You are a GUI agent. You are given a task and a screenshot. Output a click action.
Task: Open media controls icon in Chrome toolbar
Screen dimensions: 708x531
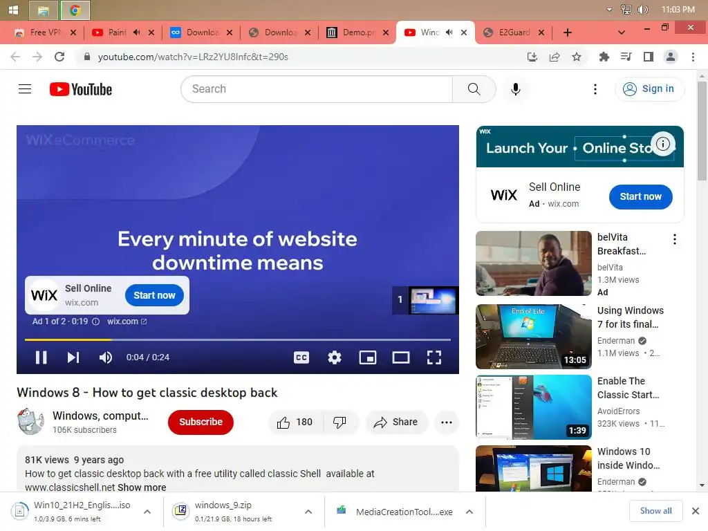(626, 57)
